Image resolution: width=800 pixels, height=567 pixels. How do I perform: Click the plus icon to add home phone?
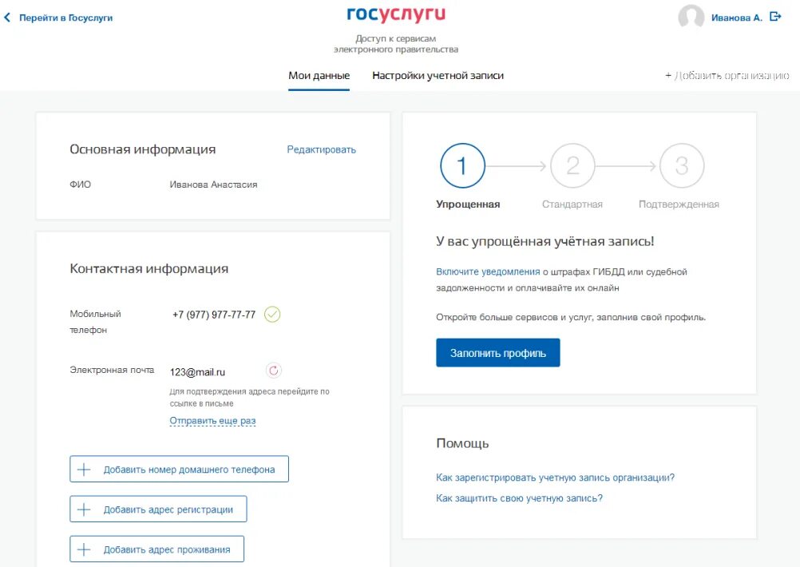pos(85,469)
